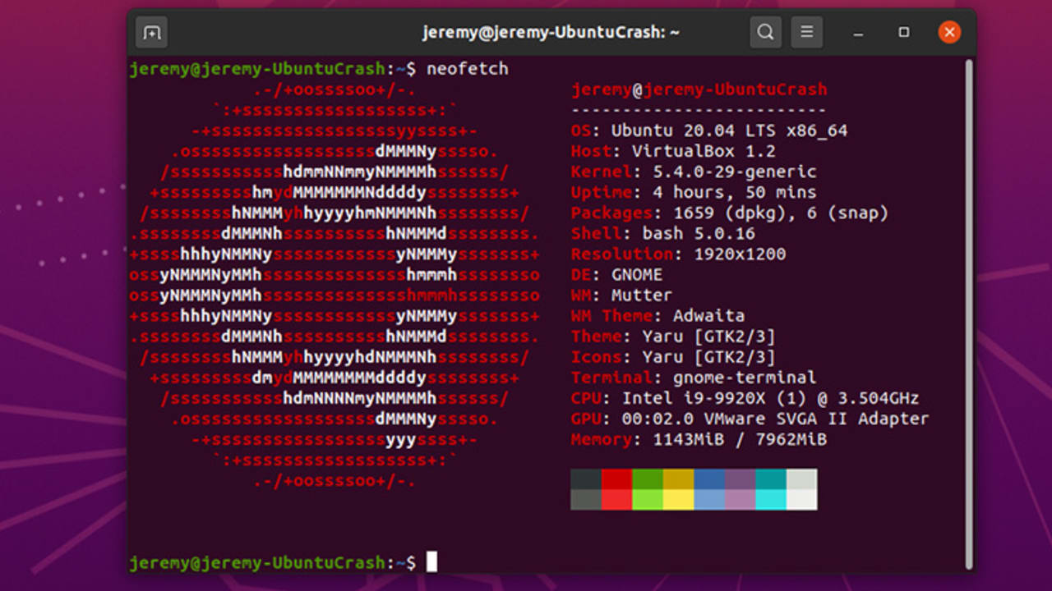1052x591 pixels.
Task: Click the WM Theme value 'Adwaita'
Action: pos(708,315)
